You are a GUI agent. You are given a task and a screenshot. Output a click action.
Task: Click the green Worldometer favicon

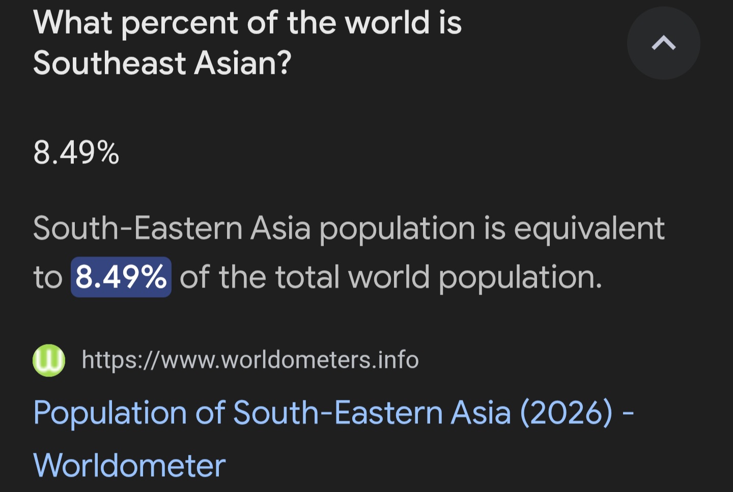pyautogui.click(x=49, y=360)
